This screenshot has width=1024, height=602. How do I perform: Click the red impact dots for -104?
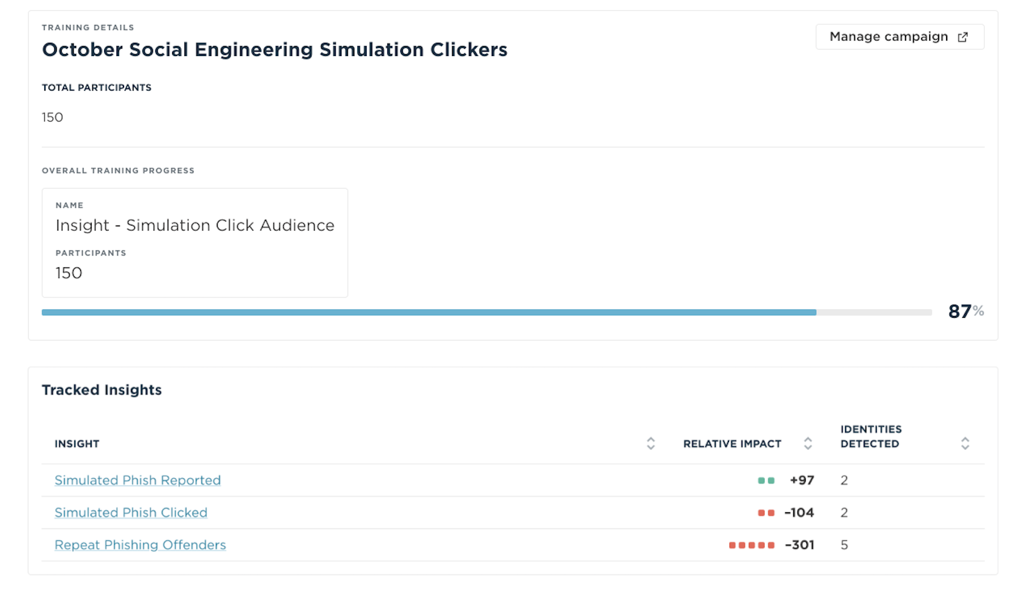766,513
